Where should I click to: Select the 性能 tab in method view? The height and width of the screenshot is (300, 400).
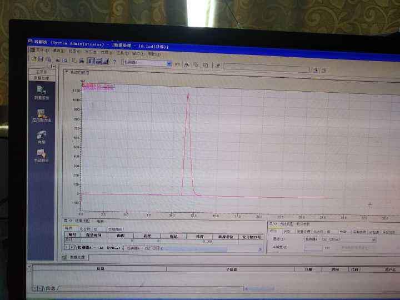(x=343, y=232)
